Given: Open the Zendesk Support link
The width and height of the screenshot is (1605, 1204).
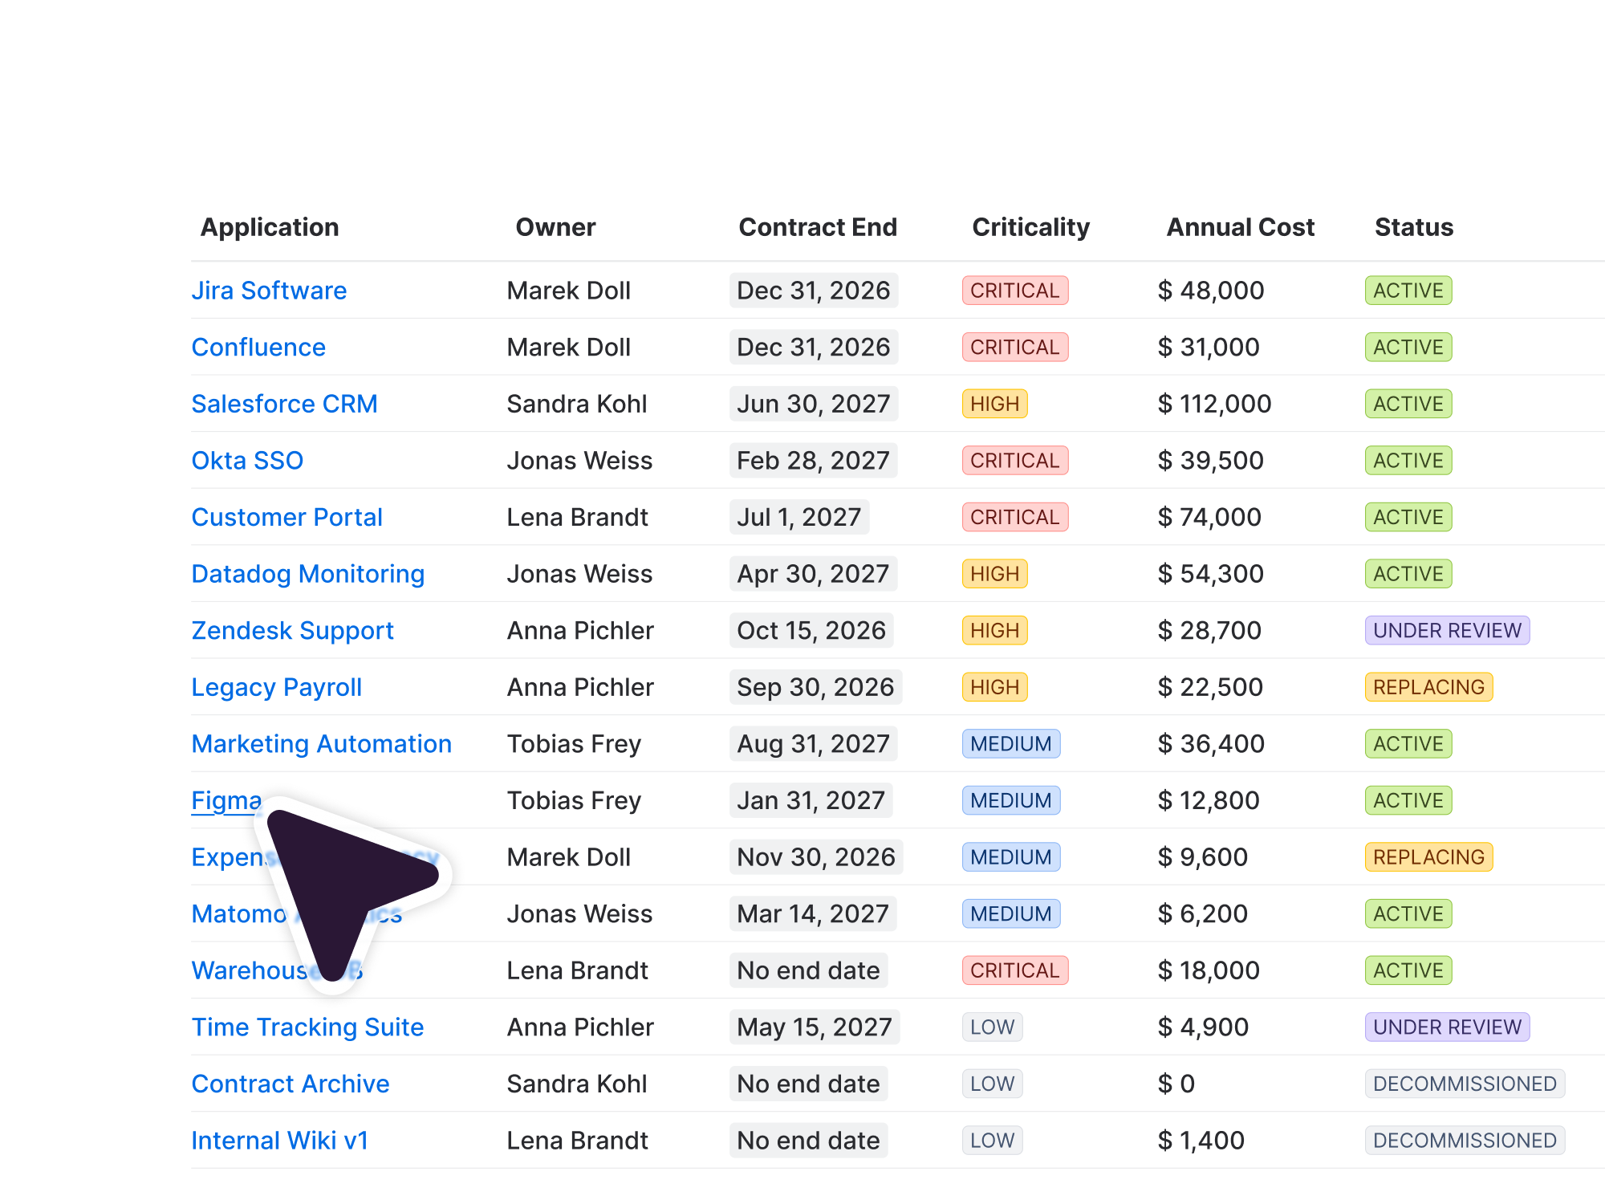Looking at the screenshot, I should click(x=292, y=631).
